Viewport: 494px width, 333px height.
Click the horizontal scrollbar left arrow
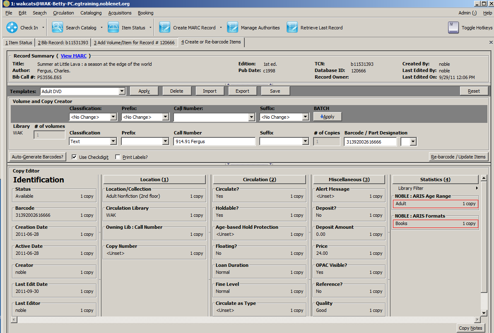pyautogui.click(x=14, y=320)
